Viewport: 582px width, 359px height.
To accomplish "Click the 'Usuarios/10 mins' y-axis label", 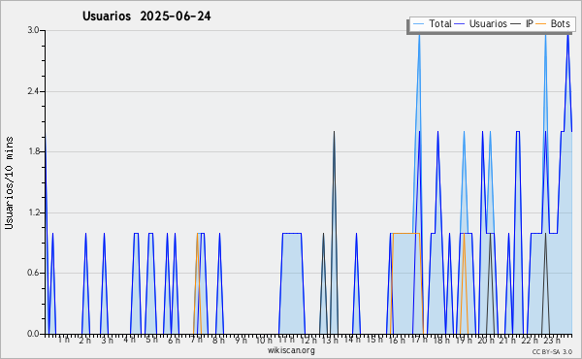I will coord(9,183).
